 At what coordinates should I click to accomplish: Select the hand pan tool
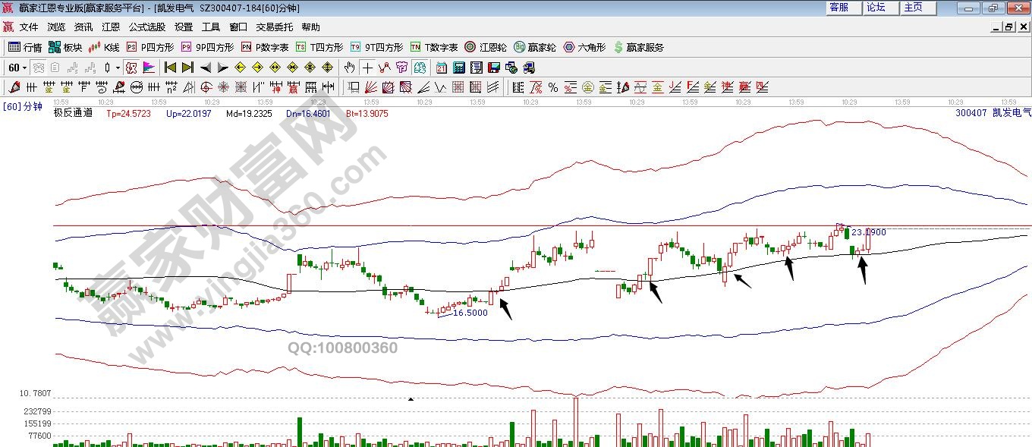click(349, 68)
